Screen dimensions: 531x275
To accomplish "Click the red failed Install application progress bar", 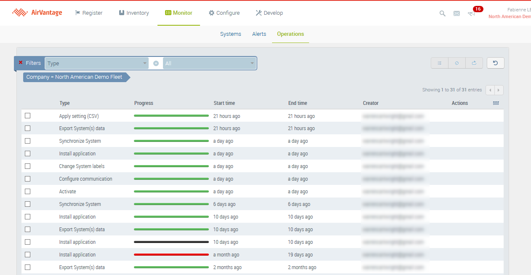I will [x=171, y=255].
